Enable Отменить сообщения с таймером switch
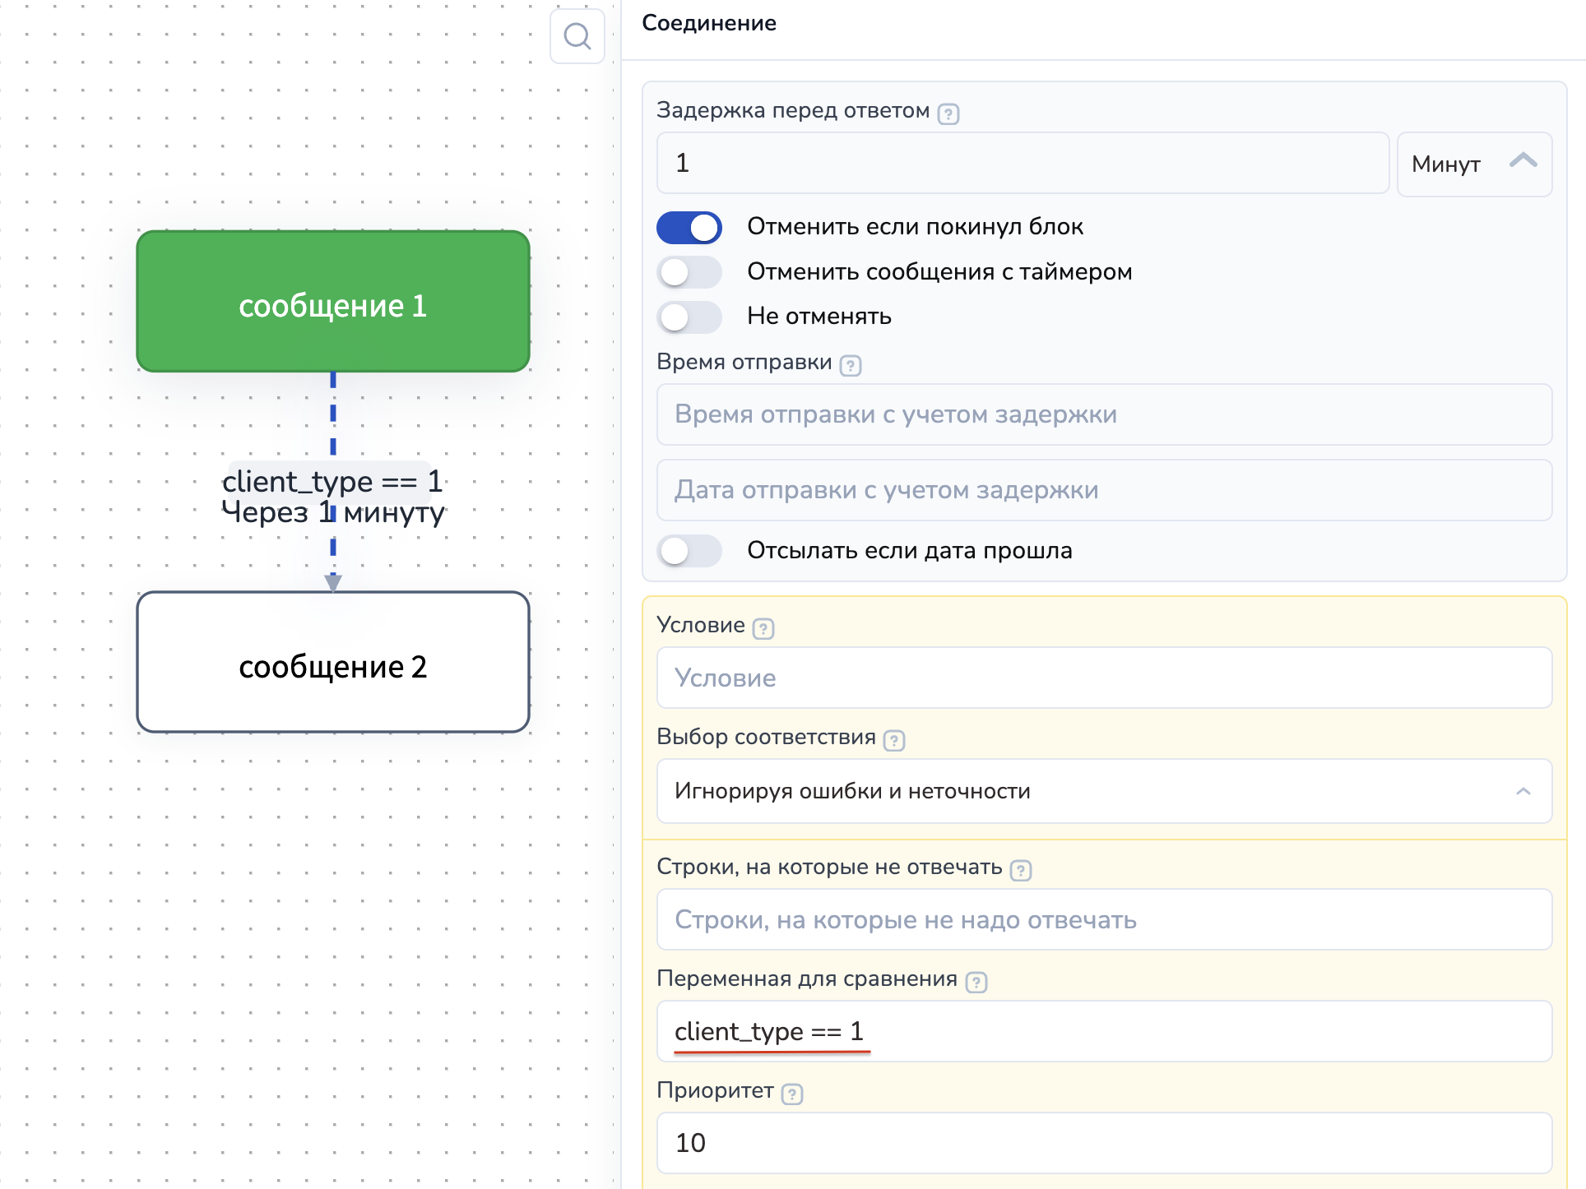This screenshot has width=1586, height=1189. [x=689, y=272]
